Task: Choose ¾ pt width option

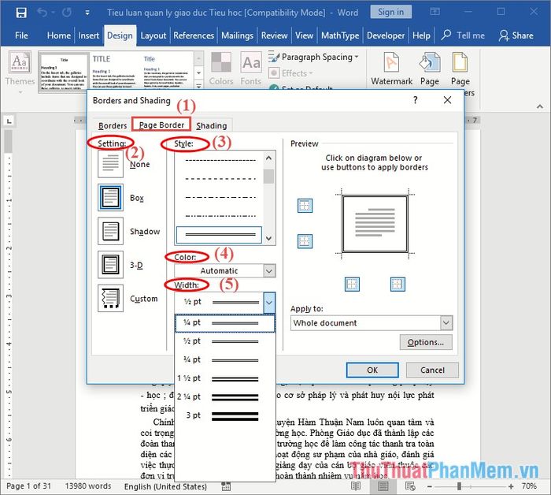Action: 225,359
